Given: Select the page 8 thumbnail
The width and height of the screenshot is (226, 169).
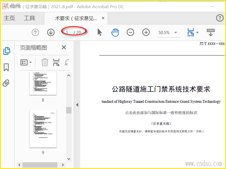Looking at the screenshot, I should pos(43,84).
